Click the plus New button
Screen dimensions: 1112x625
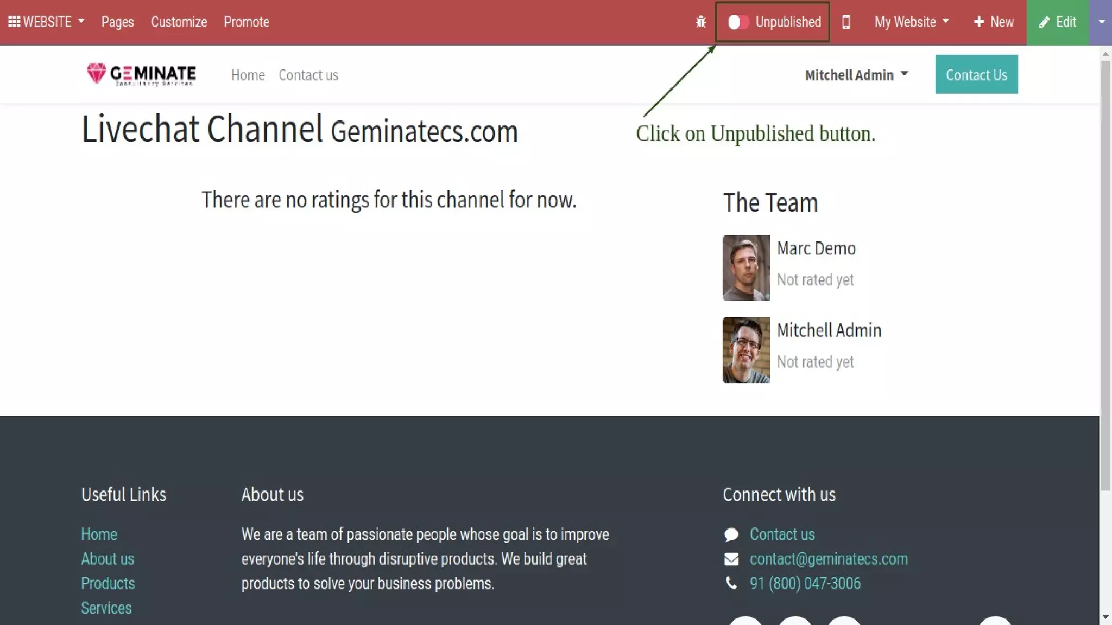click(x=994, y=22)
